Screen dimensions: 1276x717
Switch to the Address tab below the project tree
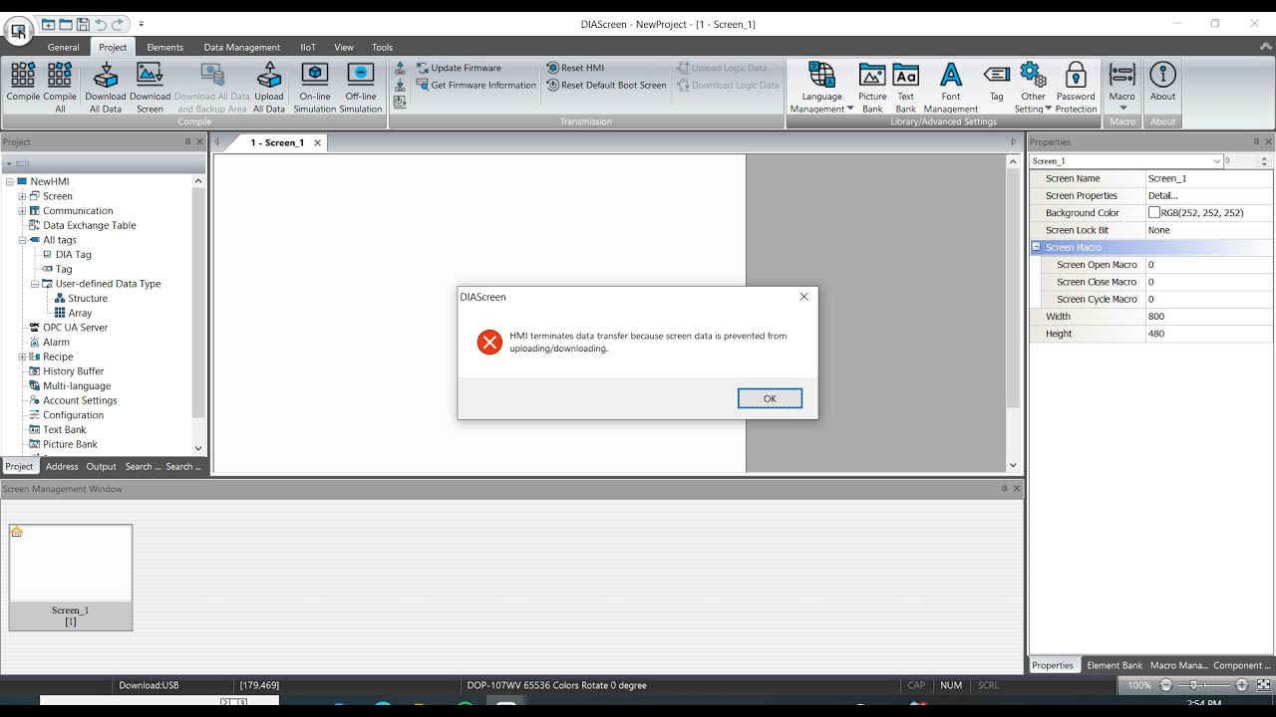pos(62,466)
